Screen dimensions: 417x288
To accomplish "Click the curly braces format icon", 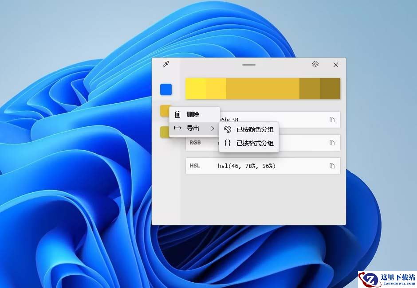I will click(228, 143).
